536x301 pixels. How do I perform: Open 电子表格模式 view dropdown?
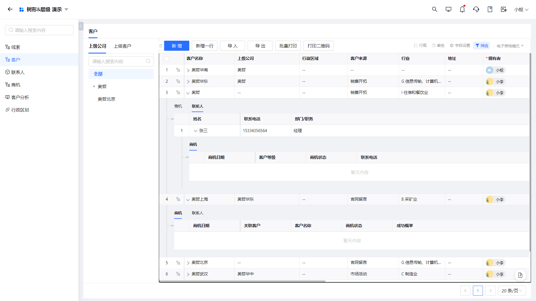point(510,46)
